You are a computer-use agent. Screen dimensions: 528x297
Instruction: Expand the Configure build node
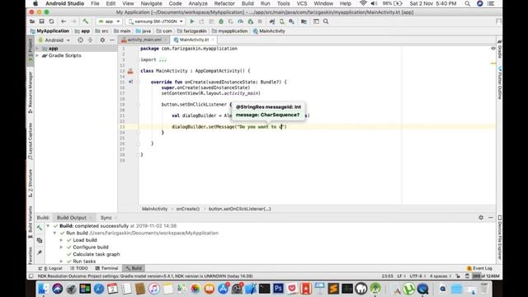click(x=61, y=247)
